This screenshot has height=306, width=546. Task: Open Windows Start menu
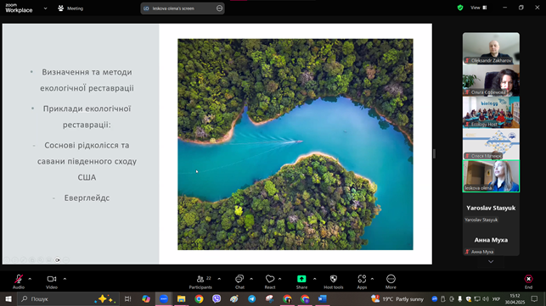tap(8, 298)
